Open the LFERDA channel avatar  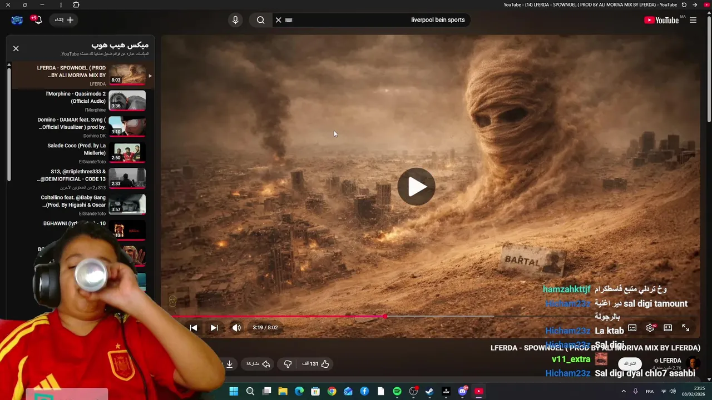point(693,363)
